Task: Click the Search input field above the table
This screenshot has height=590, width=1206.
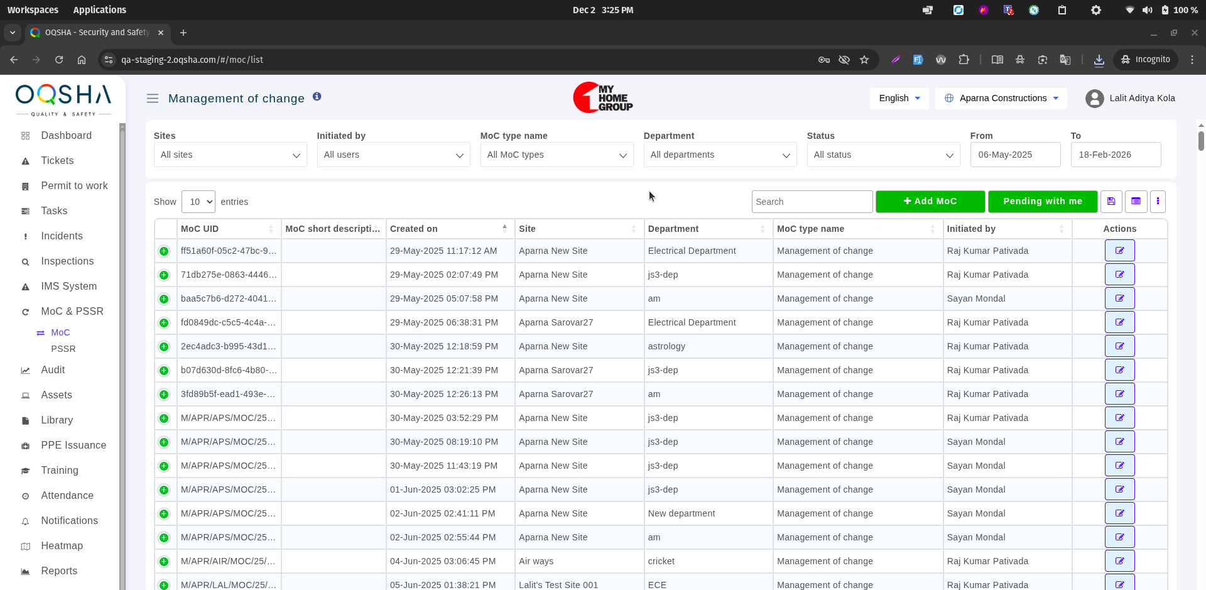Action: point(812,202)
